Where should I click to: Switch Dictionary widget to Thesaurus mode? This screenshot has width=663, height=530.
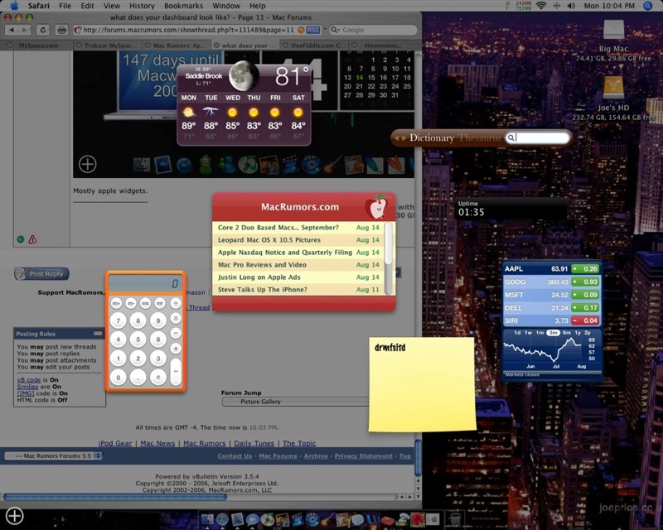480,137
